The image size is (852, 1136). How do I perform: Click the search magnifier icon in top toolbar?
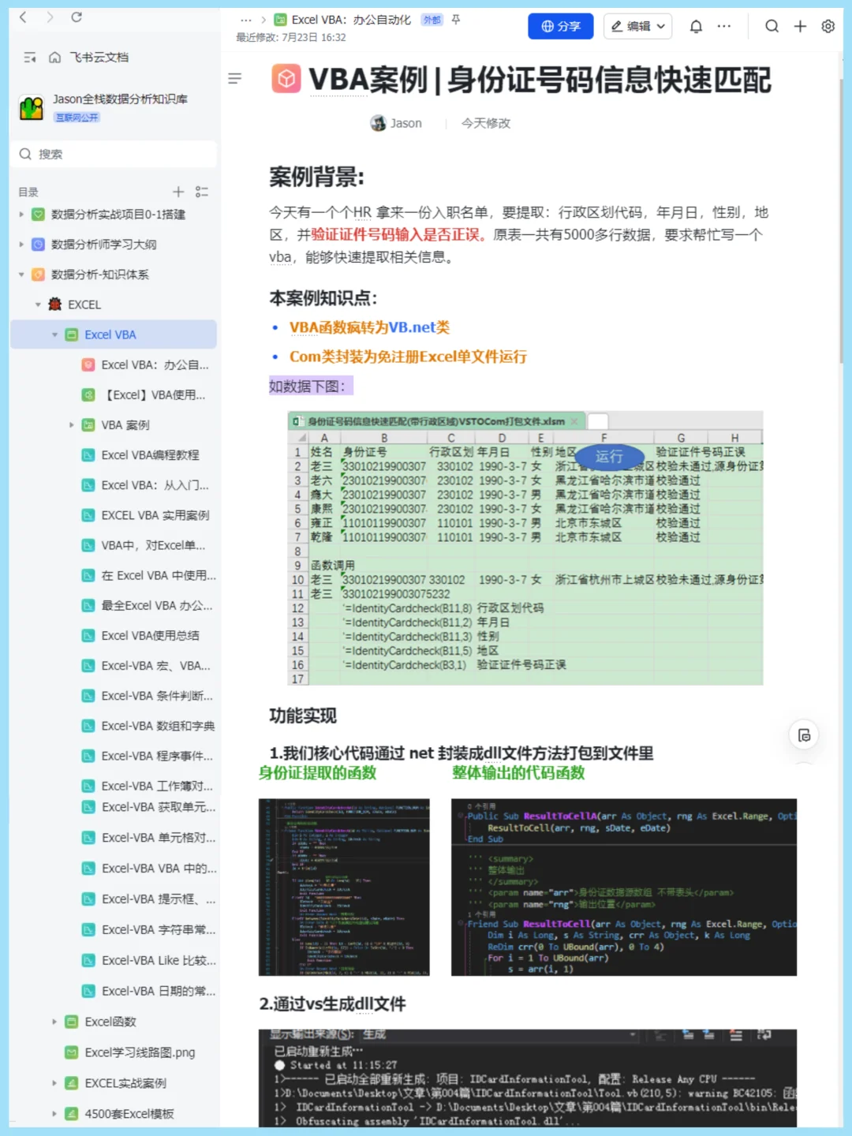[772, 26]
